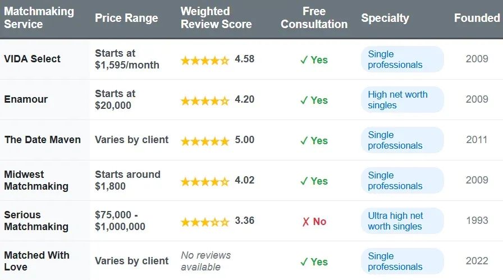Click The Date Maven service name
This screenshot has width=503, height=280.
pyautogui.click(x=43, y=140)
